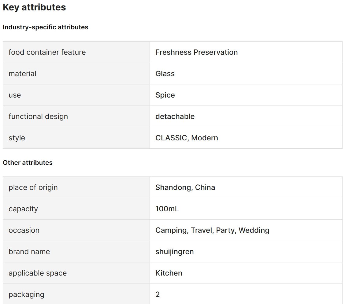Viewport: 345px width, 304px height.
Task: Click the style row label
Action: pyautogui.click(x=17, y=138)
